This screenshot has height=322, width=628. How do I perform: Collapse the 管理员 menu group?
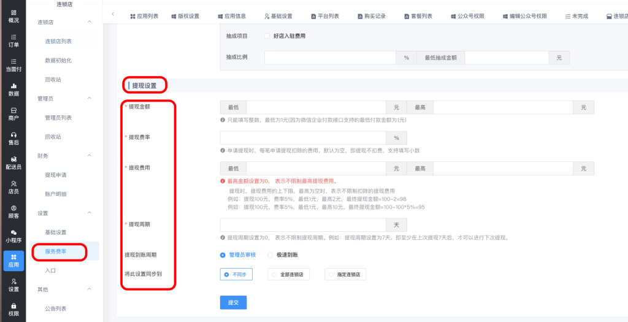[90, 98]
